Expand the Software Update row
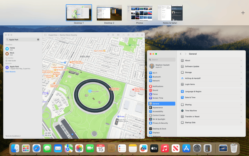Viewport: 249px width, 156px height. click(x=211, y=66)
